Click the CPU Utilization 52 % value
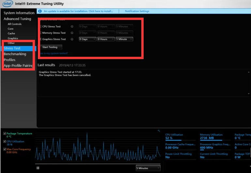The image size is (251, 173). point(169,138)
